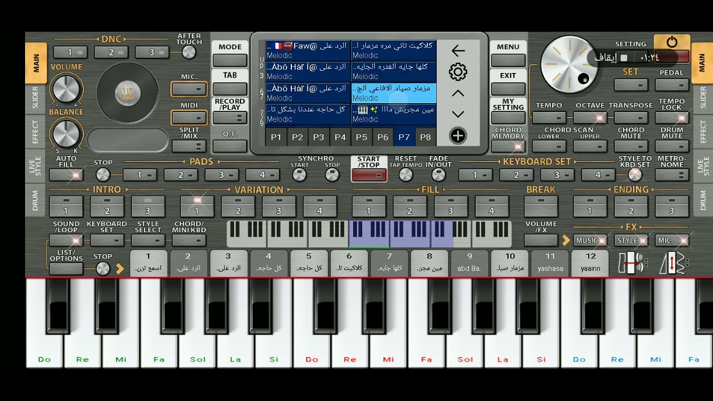Viewport: 713px width, 401px height.
Task: Toggle the MIDI button
Action: click(189, 118)
